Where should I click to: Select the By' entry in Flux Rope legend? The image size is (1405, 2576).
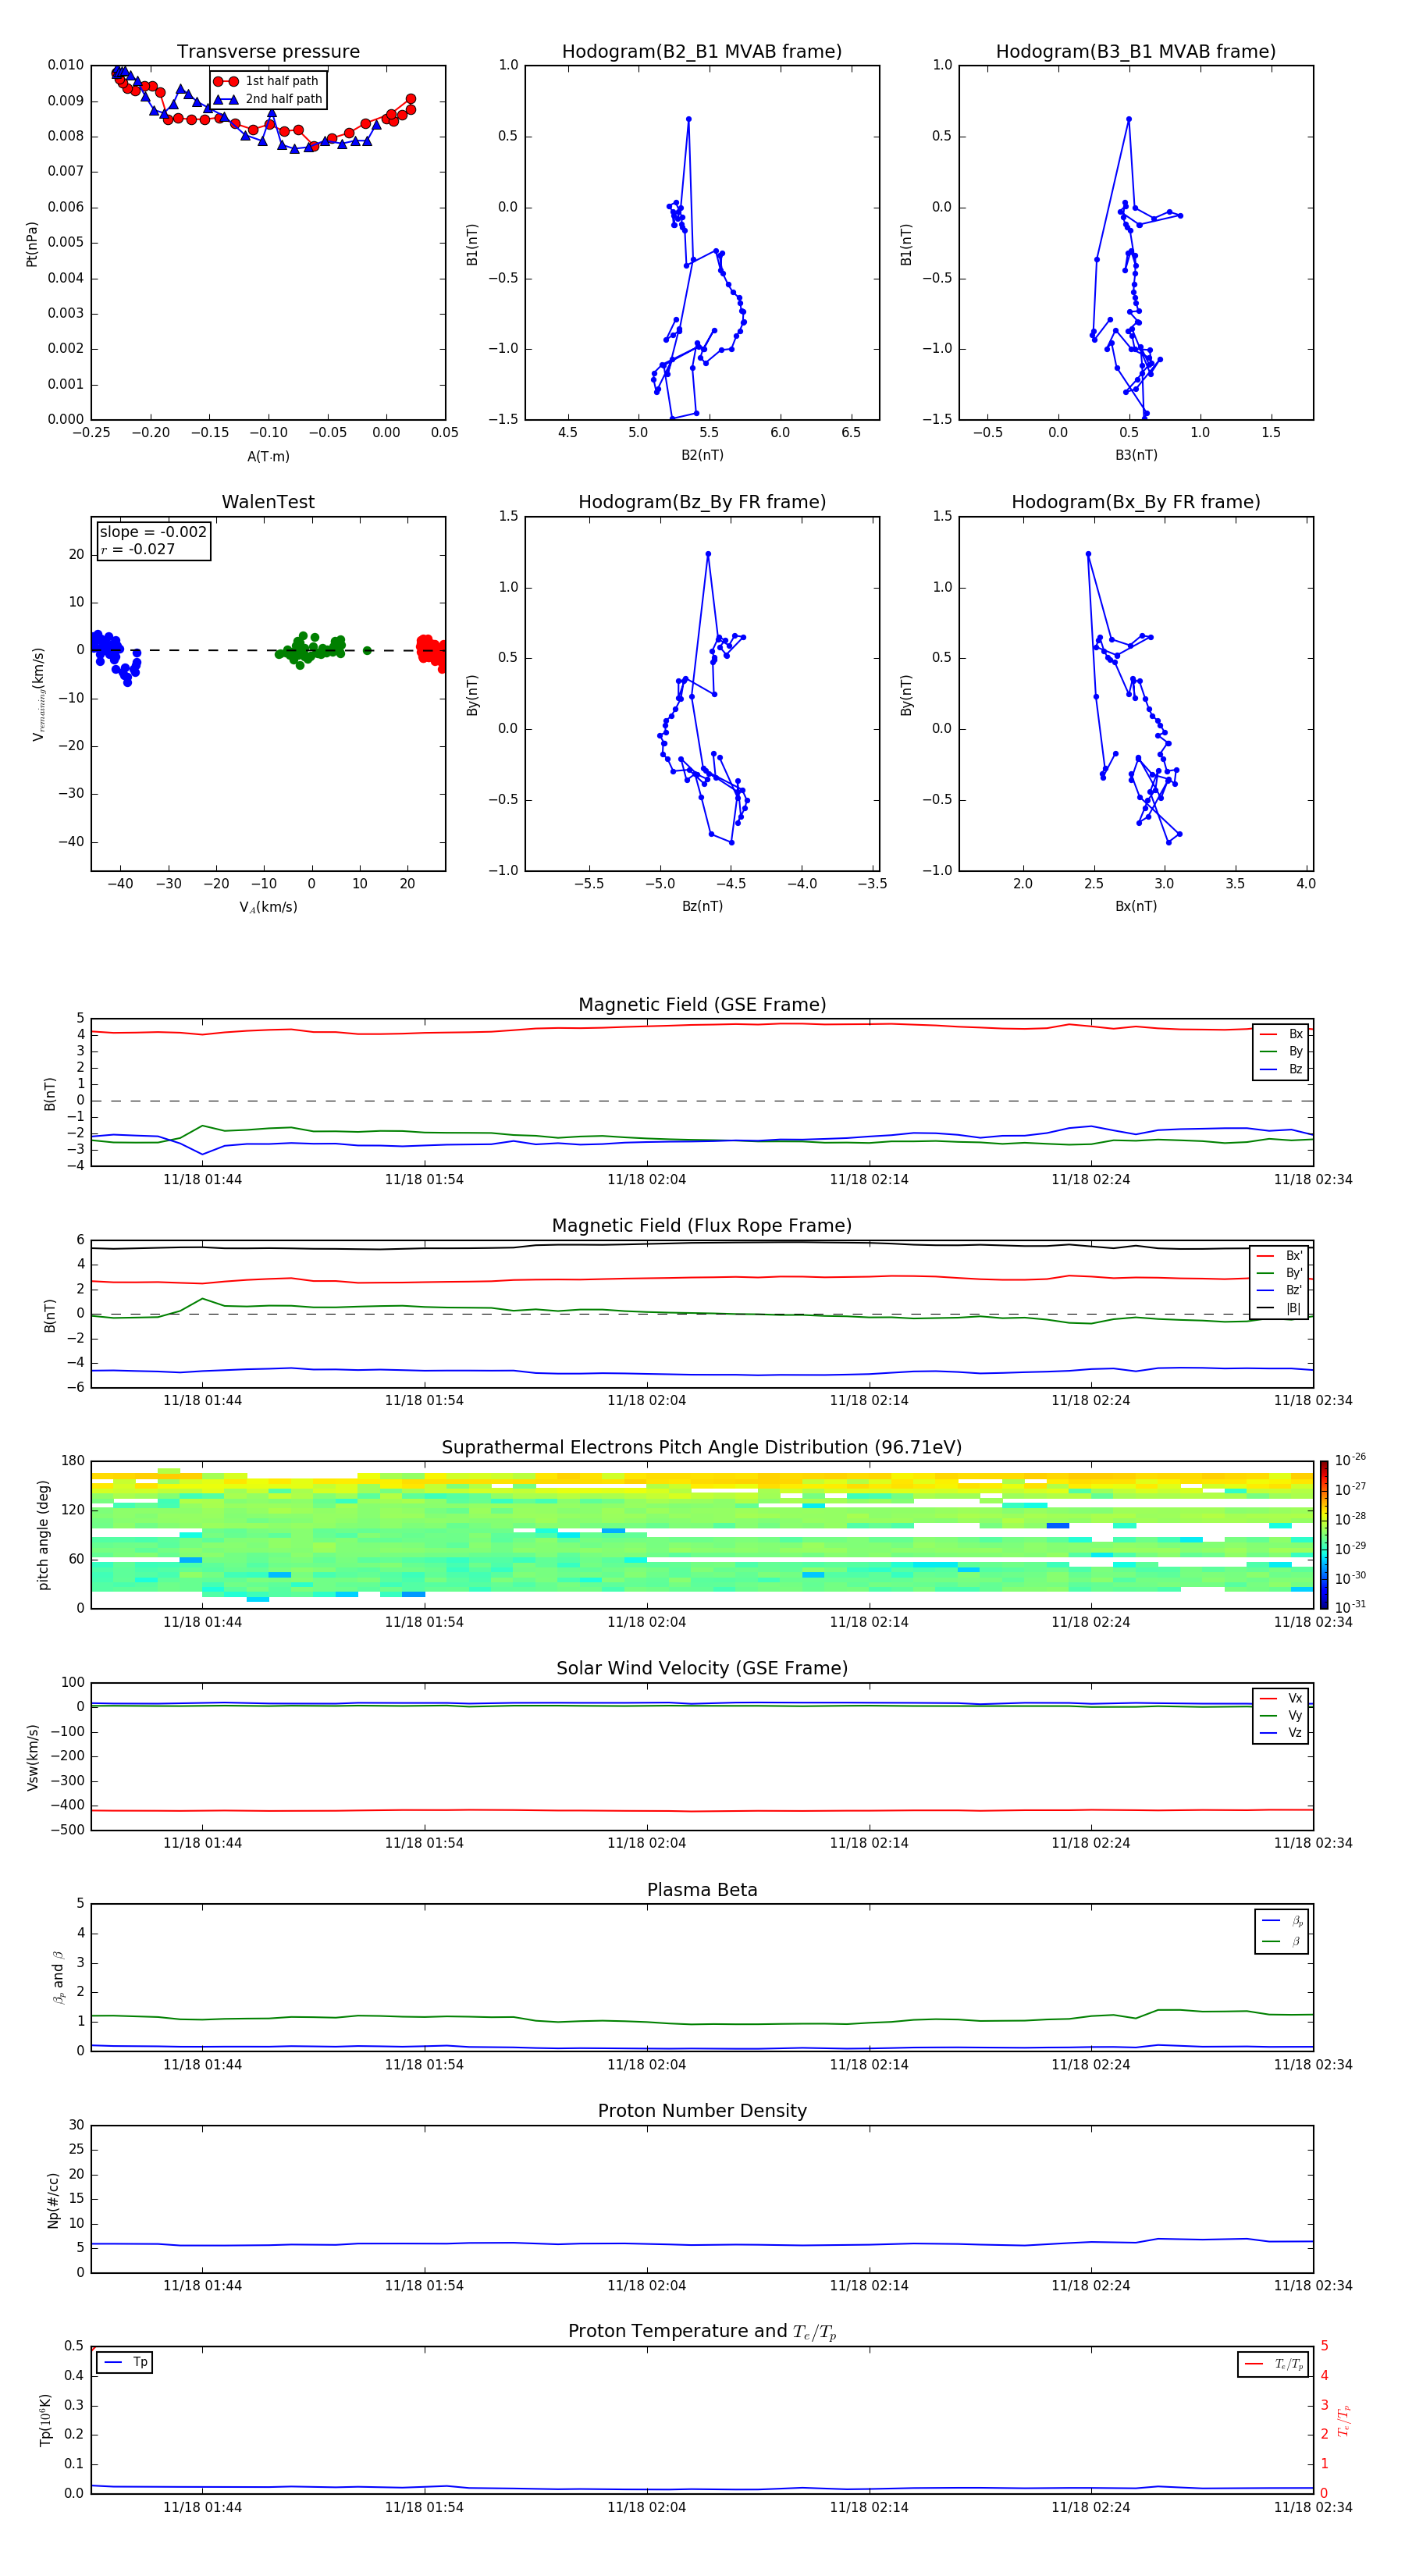(x=1279, y=1273)
